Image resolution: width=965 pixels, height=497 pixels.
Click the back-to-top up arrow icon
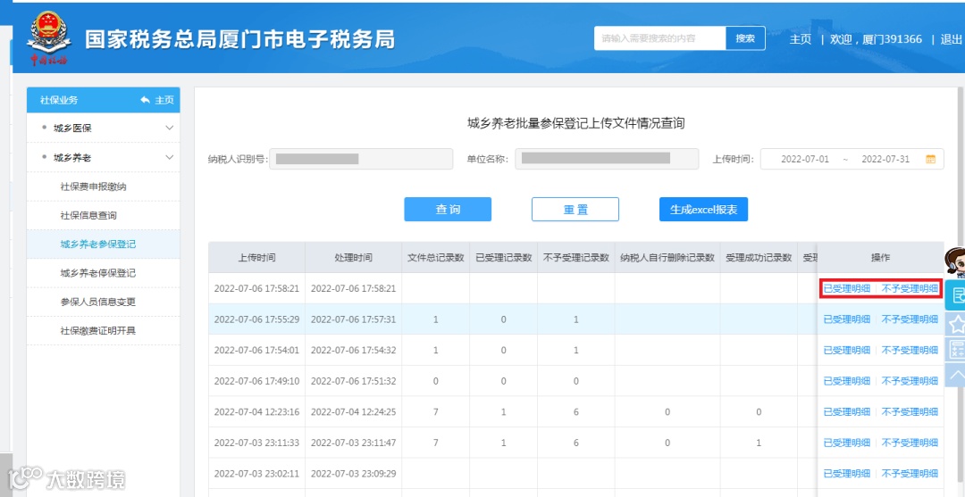point(957,374)
